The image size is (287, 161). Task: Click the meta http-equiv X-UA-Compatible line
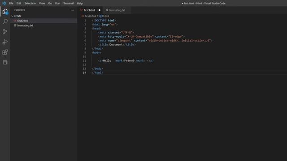[x=141, y=37]
